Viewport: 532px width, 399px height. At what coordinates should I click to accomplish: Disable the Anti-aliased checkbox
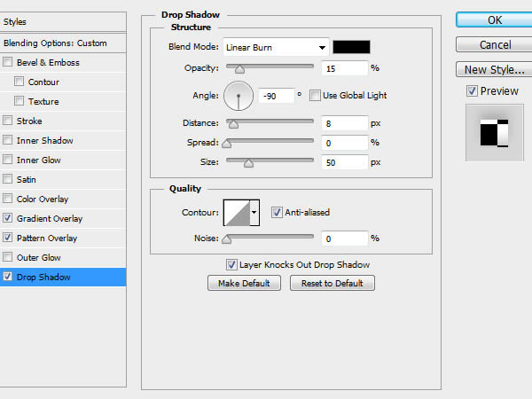click(277, 213)
